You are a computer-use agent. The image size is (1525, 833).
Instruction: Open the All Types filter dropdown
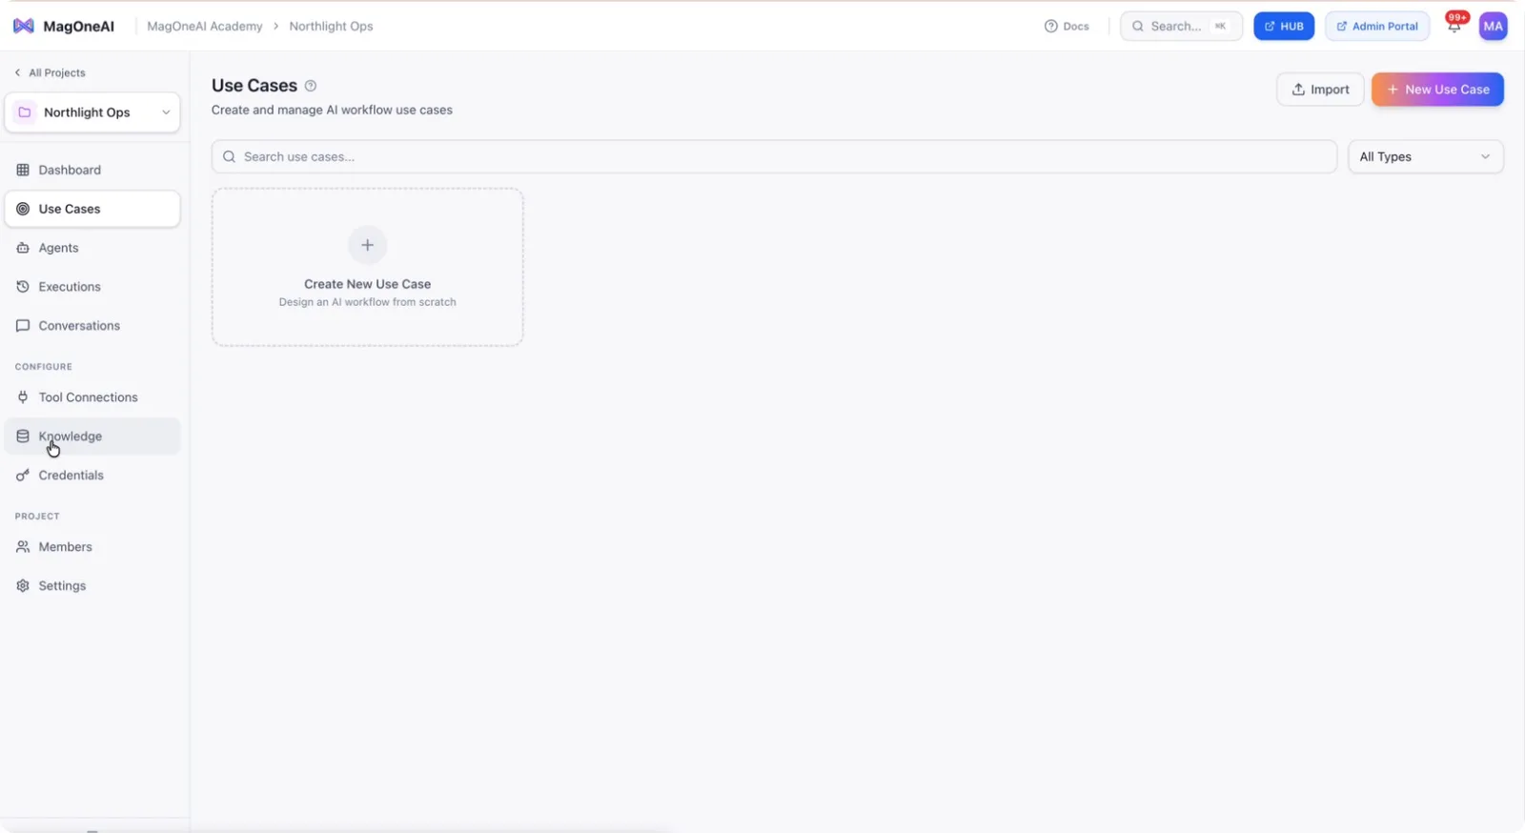point(1425,156)
